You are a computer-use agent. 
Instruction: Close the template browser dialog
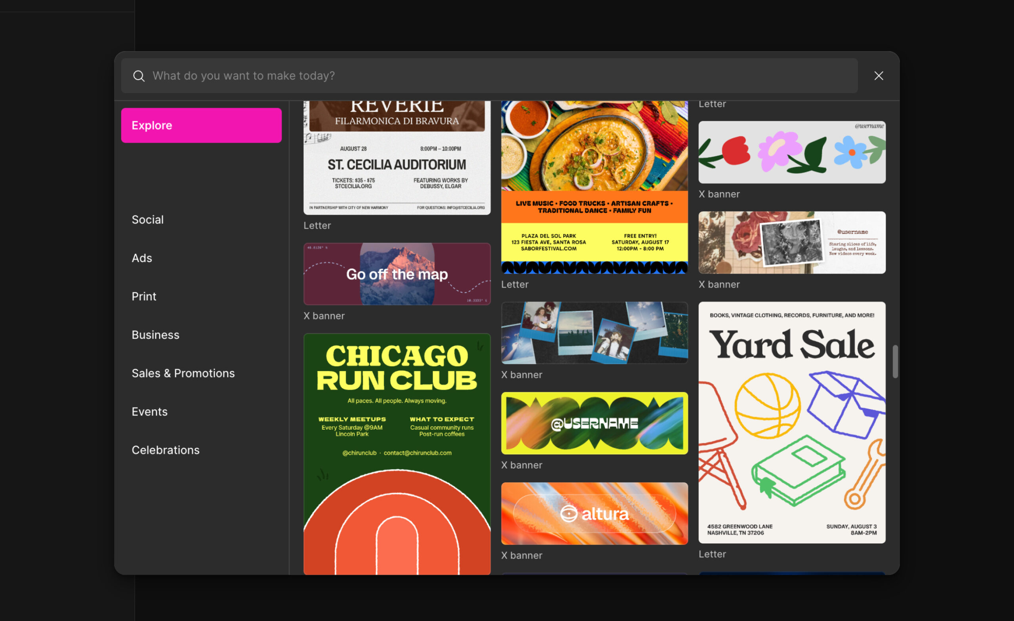pyautogui.click(x=879, y=76)
